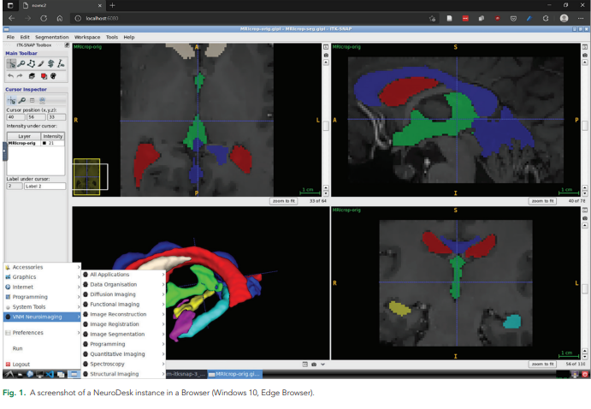Click zoom to fit in sagittal view

coord(541,201)
